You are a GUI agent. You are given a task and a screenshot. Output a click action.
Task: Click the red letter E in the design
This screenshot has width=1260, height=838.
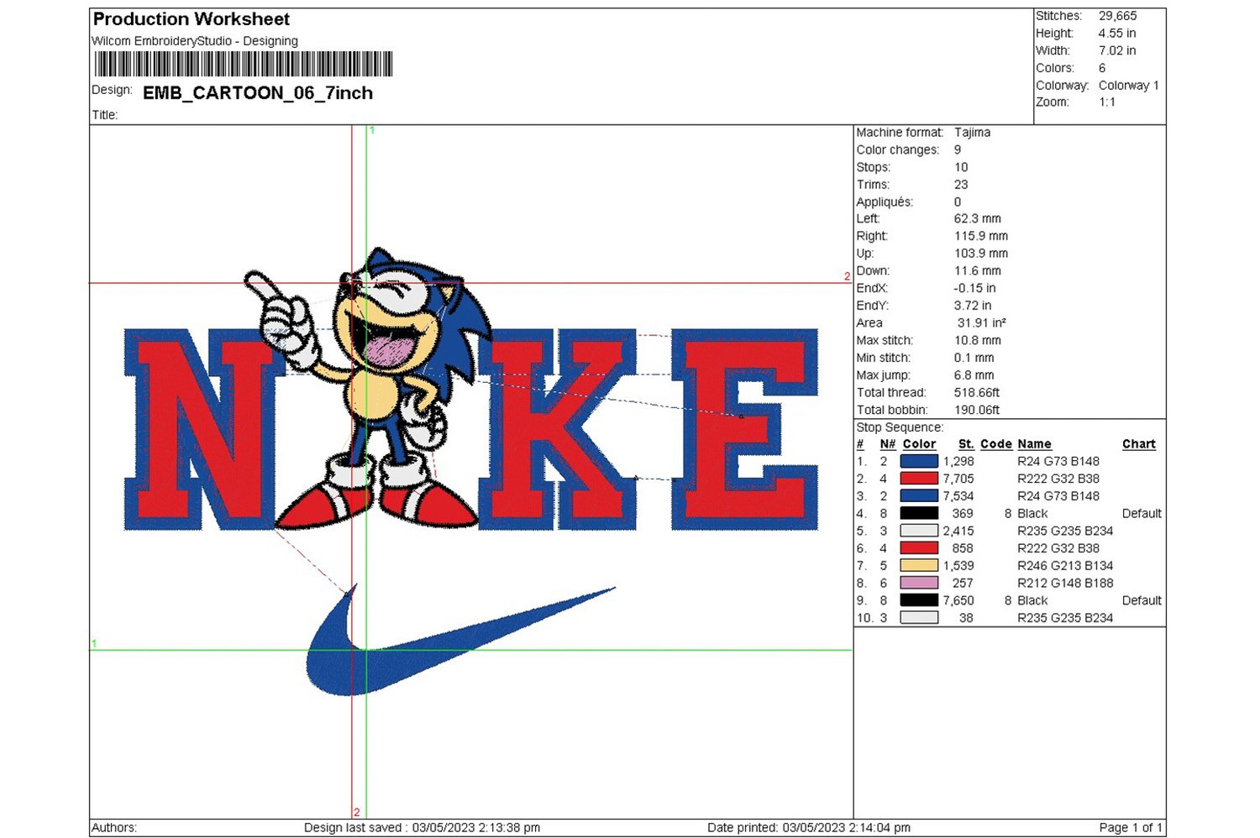pyautogui.click(x=744, y=430)
